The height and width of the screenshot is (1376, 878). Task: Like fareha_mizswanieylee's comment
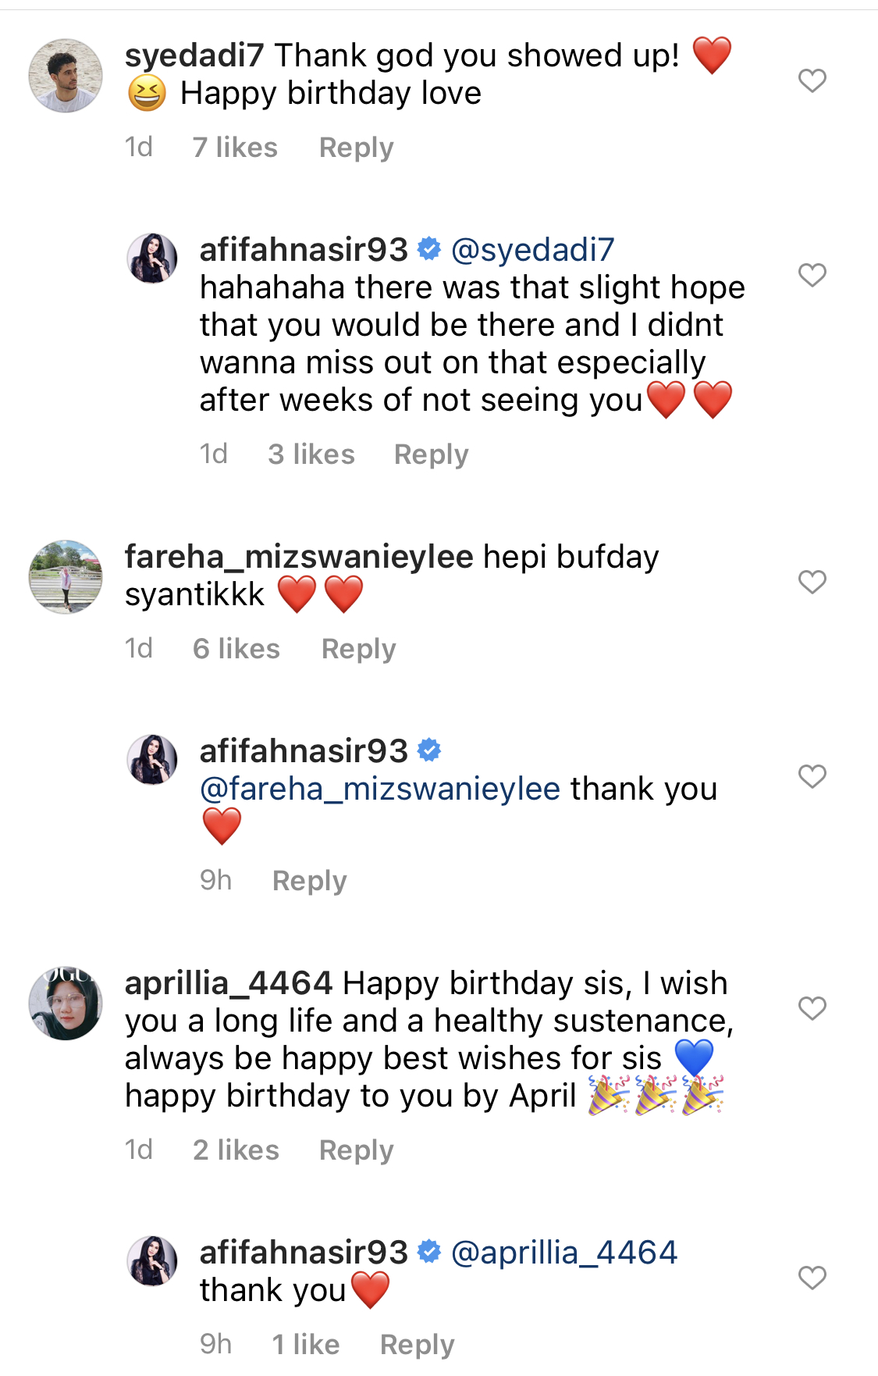pos(812,582)
